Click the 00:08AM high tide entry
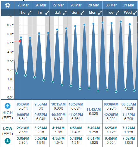Image resolution: width=138 pixels, height=147 pixels. tap(111, 106)
